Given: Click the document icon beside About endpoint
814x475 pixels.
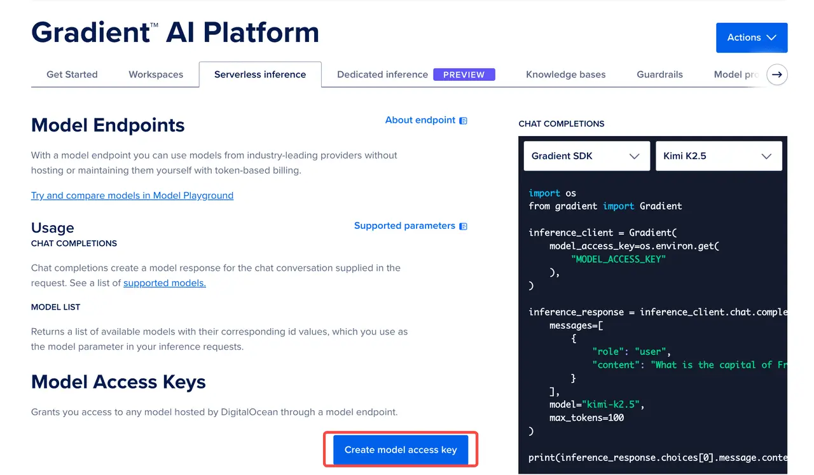Looking at the screenshot, I should point(463,121).
